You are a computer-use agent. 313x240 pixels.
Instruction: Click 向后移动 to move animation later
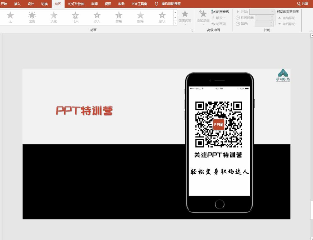tap(287, 24)
